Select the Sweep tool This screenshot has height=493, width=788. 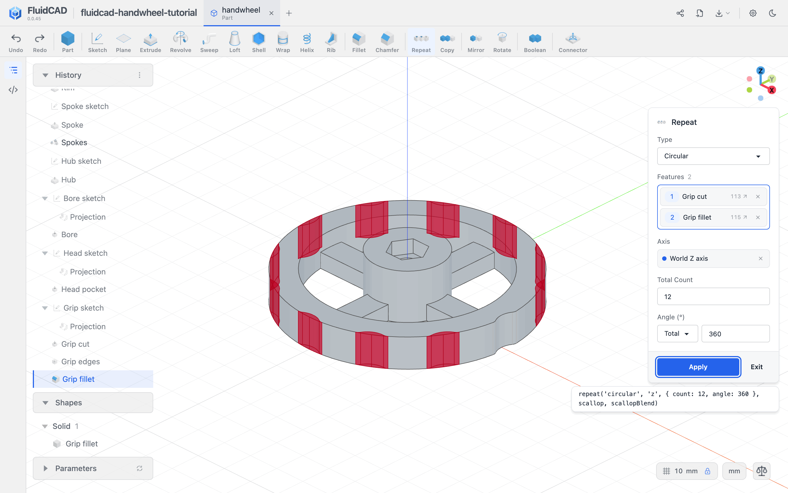click(x=209, y=42)
